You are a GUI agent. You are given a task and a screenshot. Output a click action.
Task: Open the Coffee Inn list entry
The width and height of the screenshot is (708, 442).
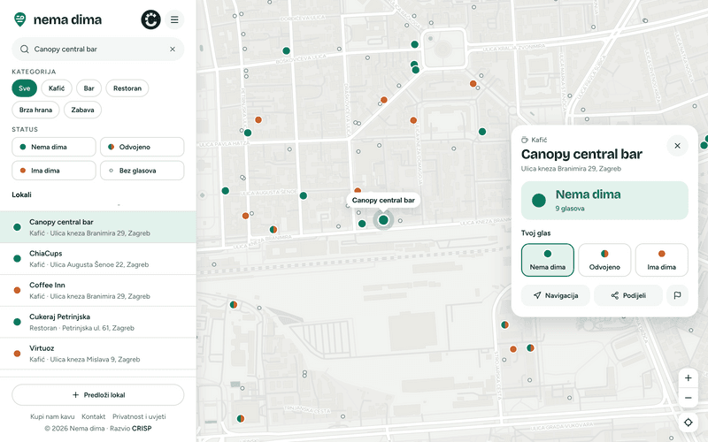click(x=98, y=291)
